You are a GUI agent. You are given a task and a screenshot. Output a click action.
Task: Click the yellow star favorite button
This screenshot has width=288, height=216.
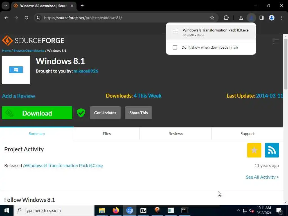pos(254,150)
